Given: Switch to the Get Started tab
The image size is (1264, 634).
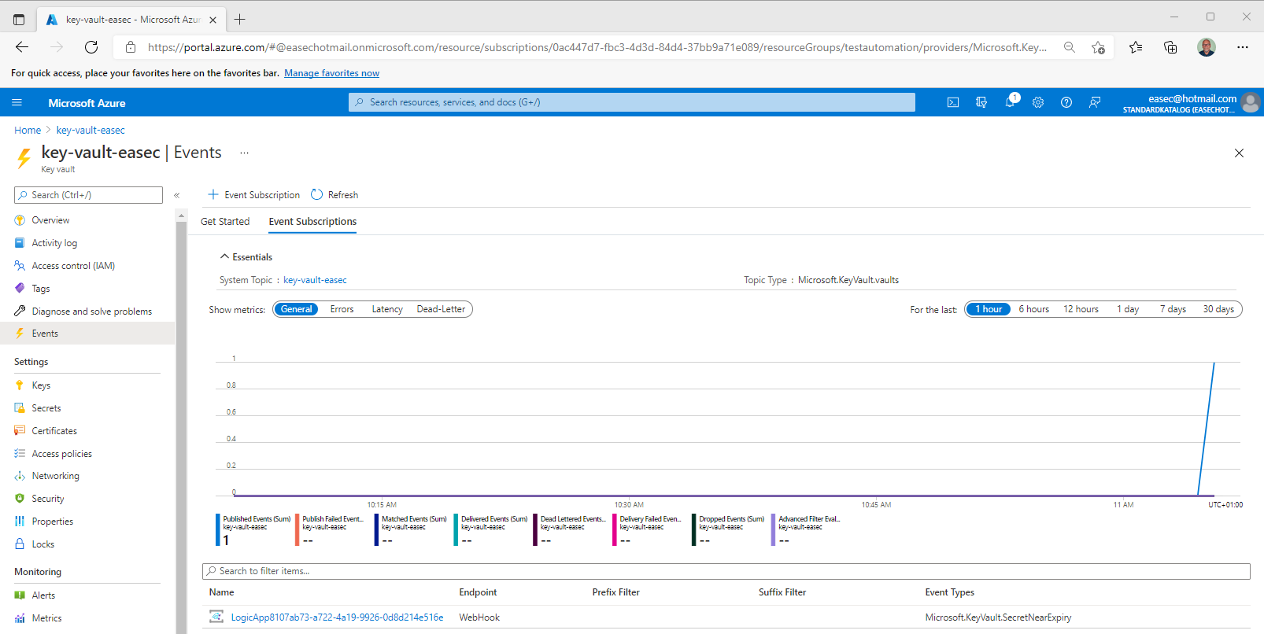Looking at the screenshot, I should [225, 222].
